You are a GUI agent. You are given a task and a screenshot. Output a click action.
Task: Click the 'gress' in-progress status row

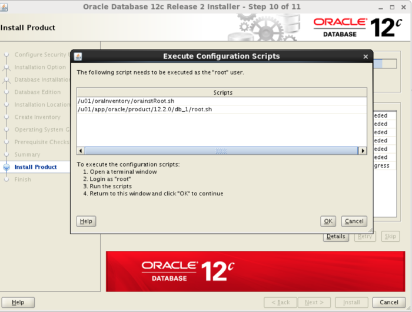[x=385, y=165]
